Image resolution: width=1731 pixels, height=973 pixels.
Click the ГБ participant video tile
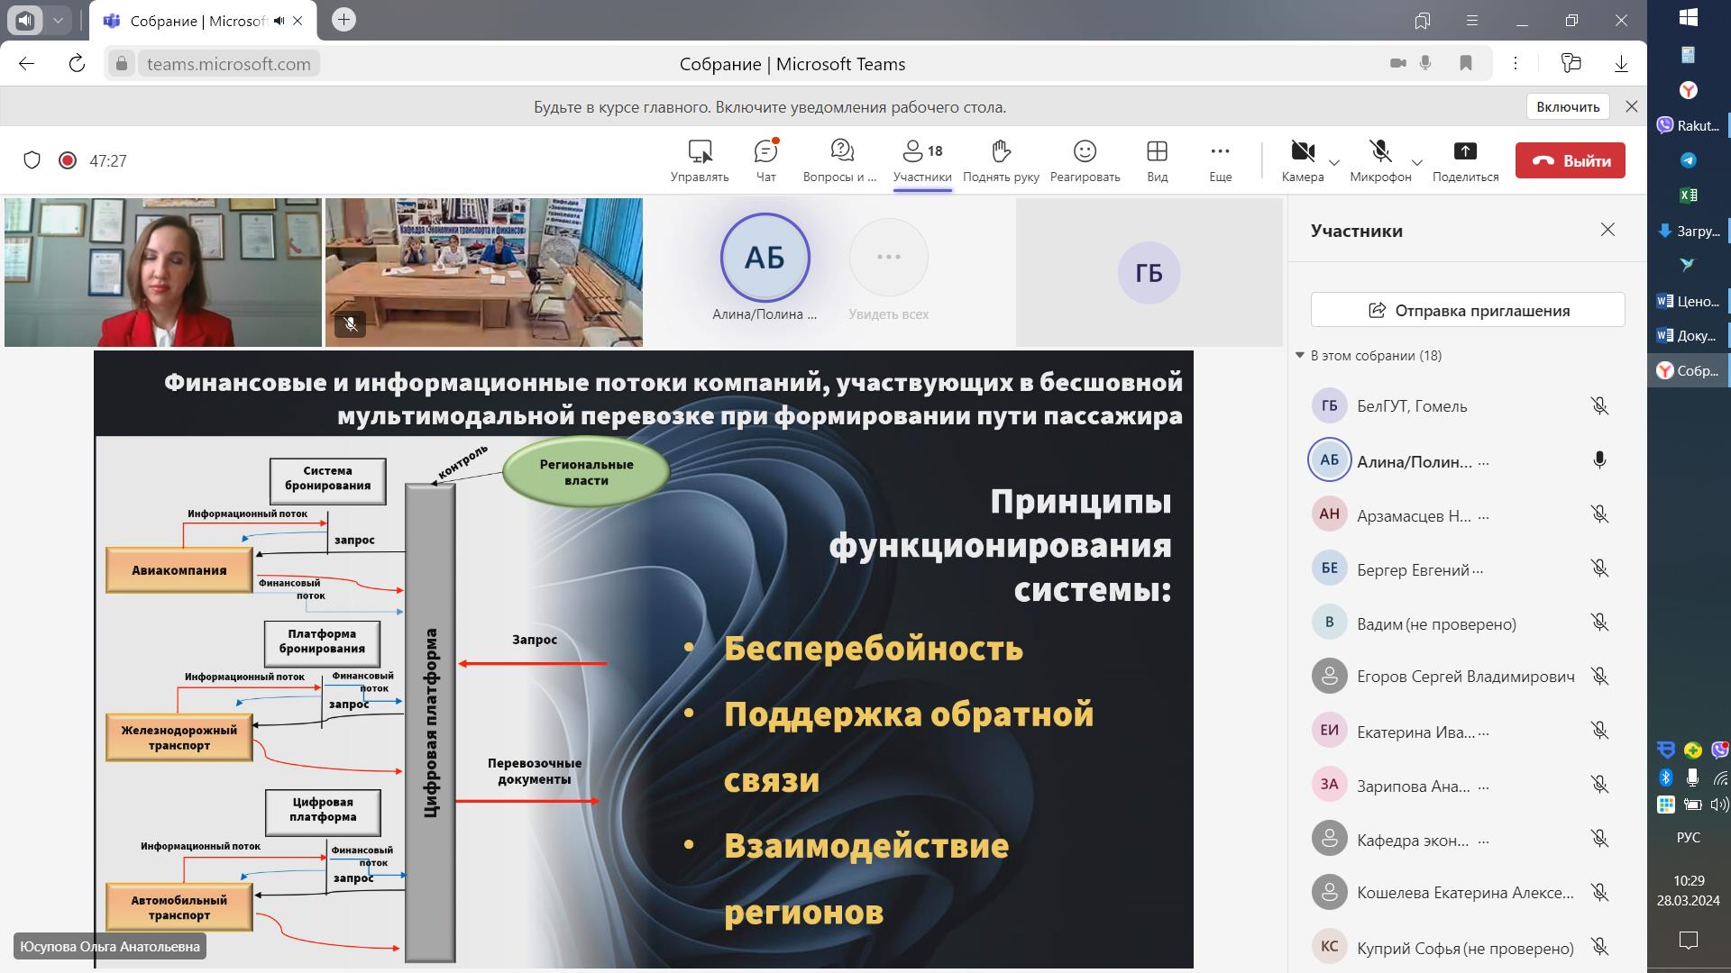point(1149,272)
